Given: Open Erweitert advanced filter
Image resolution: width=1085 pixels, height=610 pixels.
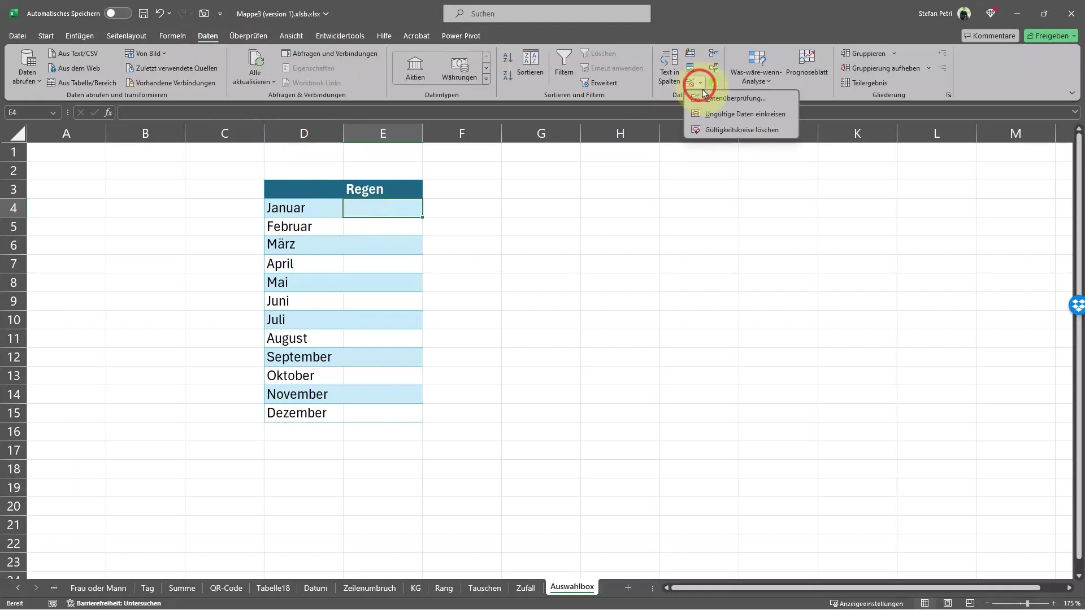Looking at the screenshot, I should 598,82.
